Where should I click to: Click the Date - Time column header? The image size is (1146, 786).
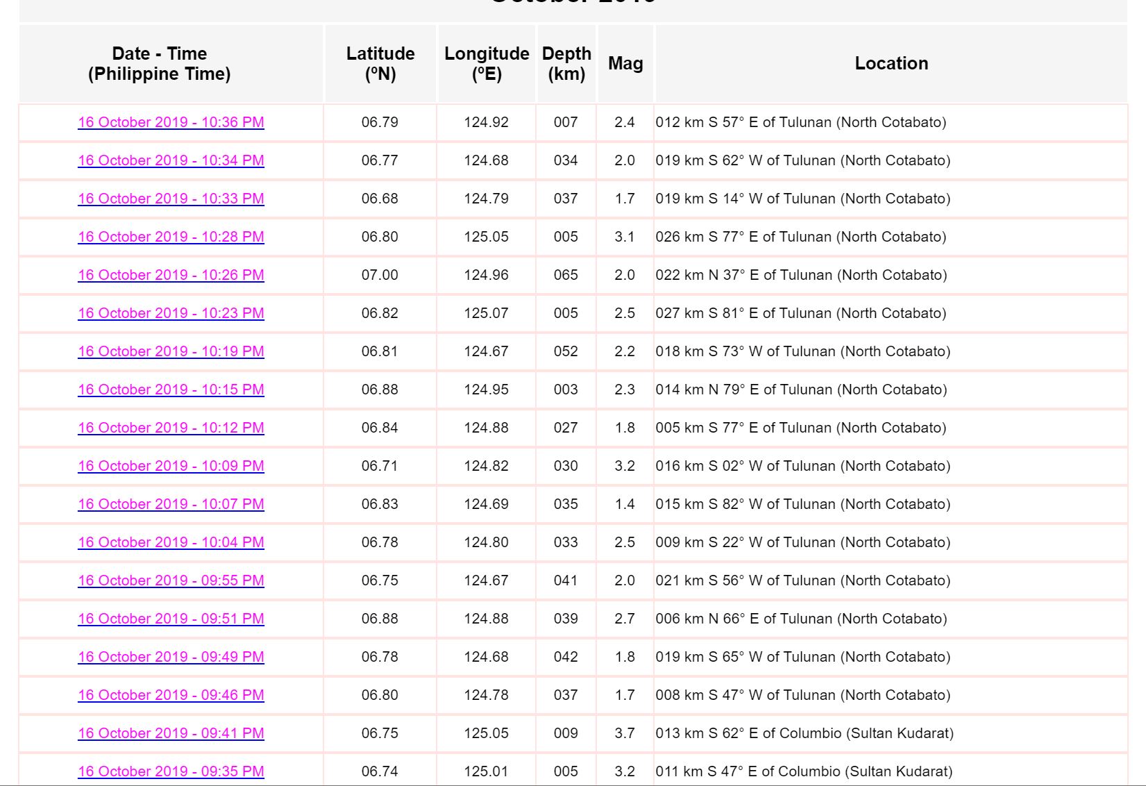(159, 64)
